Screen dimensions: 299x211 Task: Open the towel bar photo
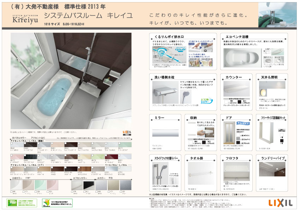click(x=201, y=173)
